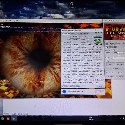
Task: Click FurMark GPU-Z tool button
Action: 110,64
